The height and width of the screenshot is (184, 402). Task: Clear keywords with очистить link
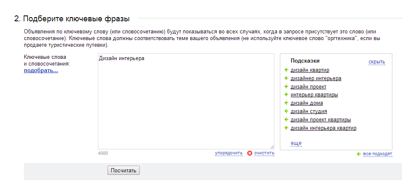[264, 153]
